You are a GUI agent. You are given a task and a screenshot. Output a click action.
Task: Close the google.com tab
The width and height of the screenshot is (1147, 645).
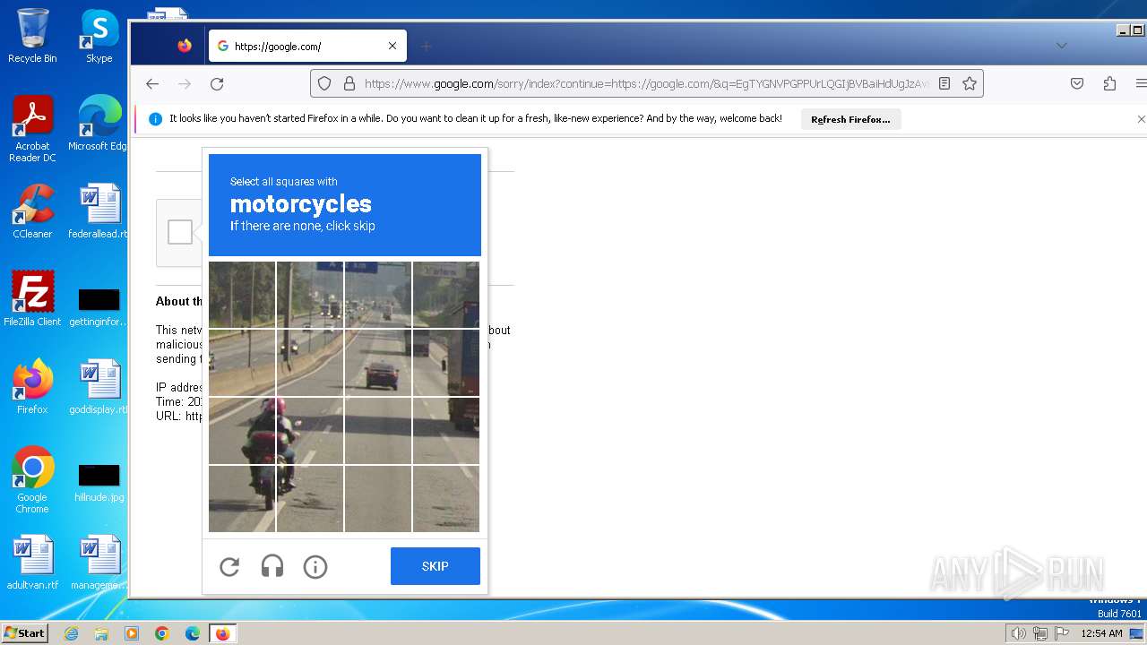click(x=392, y=46)
